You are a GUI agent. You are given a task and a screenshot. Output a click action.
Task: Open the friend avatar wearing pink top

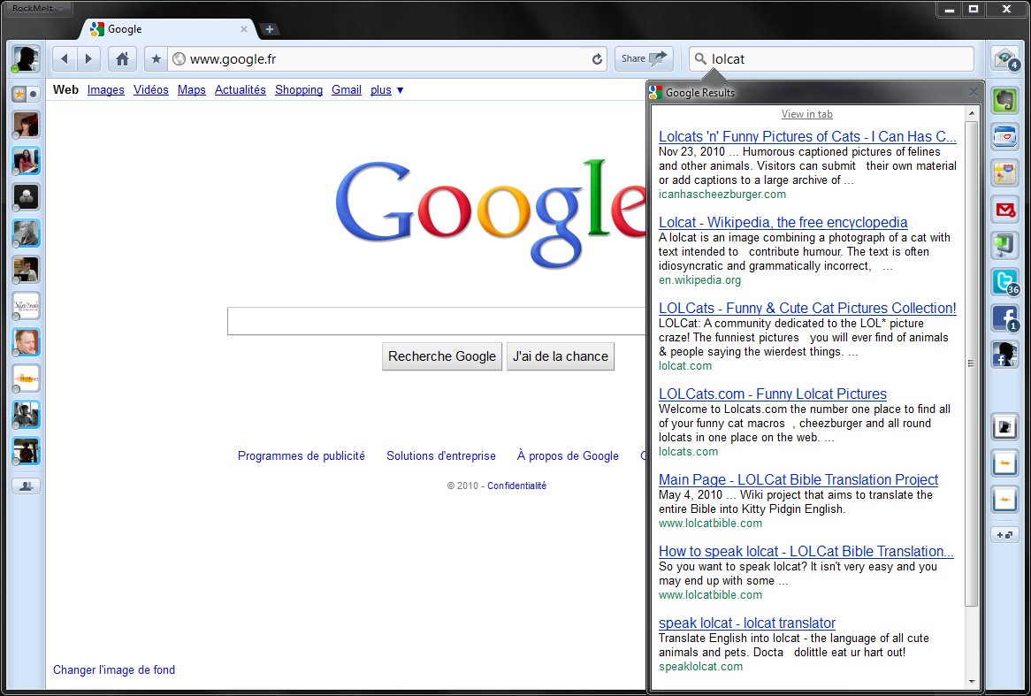[27, 161]
